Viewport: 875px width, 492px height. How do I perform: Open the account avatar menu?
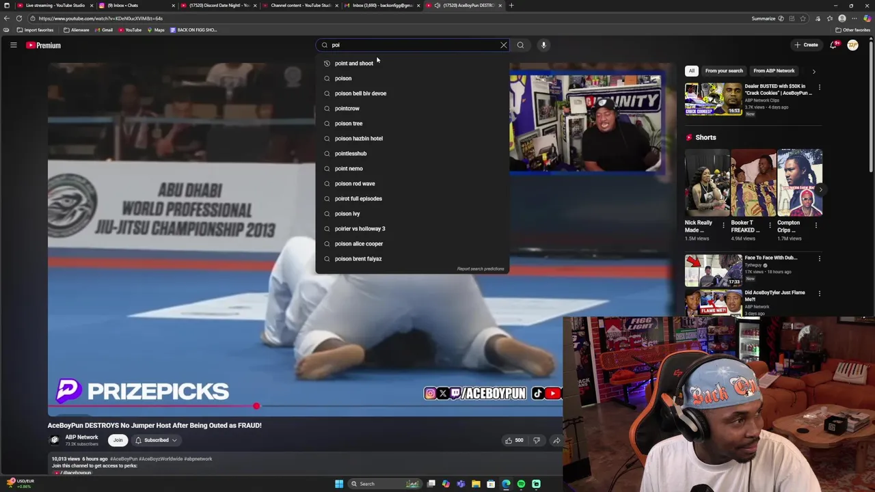852,45
